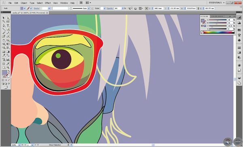Select the Pencil tool
243x147 pixels.
tap(8, 33)
